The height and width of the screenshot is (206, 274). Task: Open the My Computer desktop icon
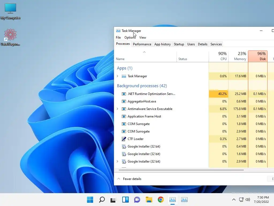click(x=10, y=11)
